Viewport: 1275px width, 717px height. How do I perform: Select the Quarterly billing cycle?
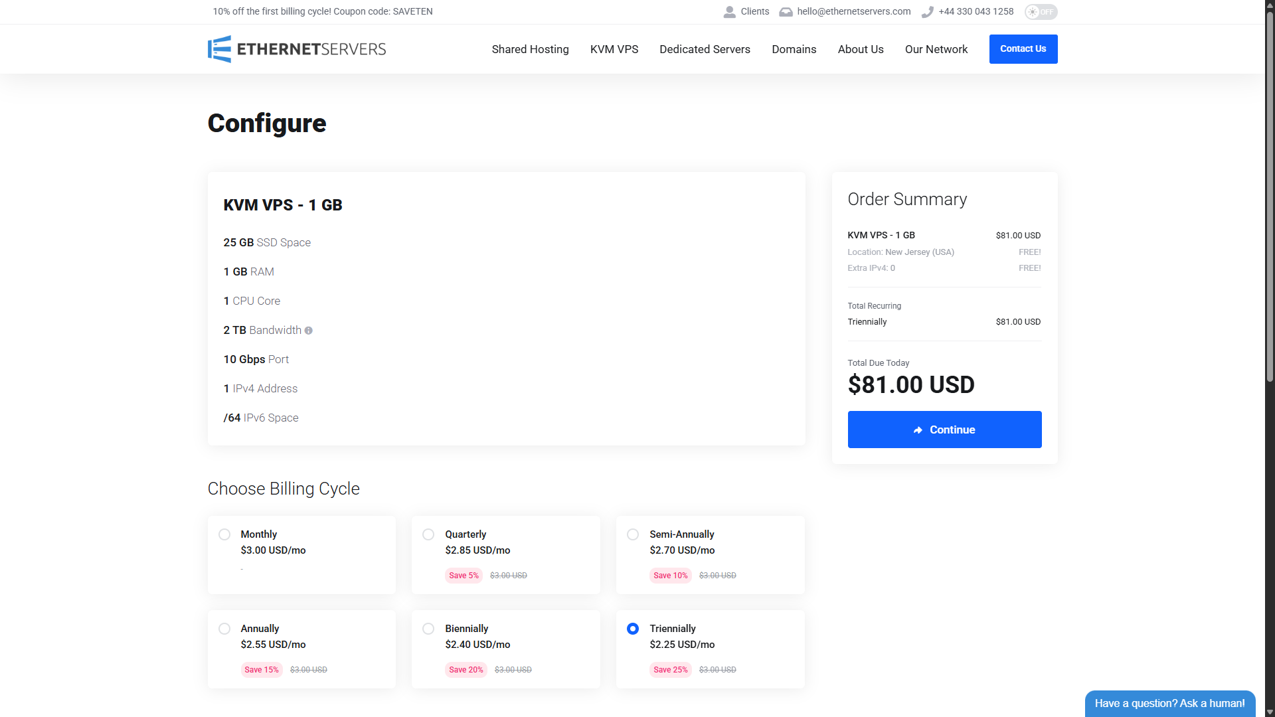(x=428, y=534)
